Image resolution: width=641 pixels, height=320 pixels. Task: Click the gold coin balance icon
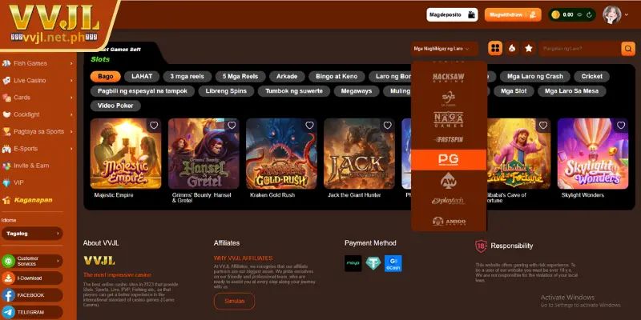pyautogui.click(x=555, y=14)
